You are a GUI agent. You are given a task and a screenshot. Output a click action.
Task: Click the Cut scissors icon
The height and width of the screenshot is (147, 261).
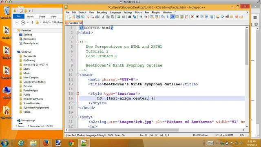pyautogui.click(x=103, y=17)
